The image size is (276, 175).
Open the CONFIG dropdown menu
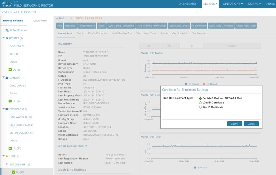click(255, 4)
